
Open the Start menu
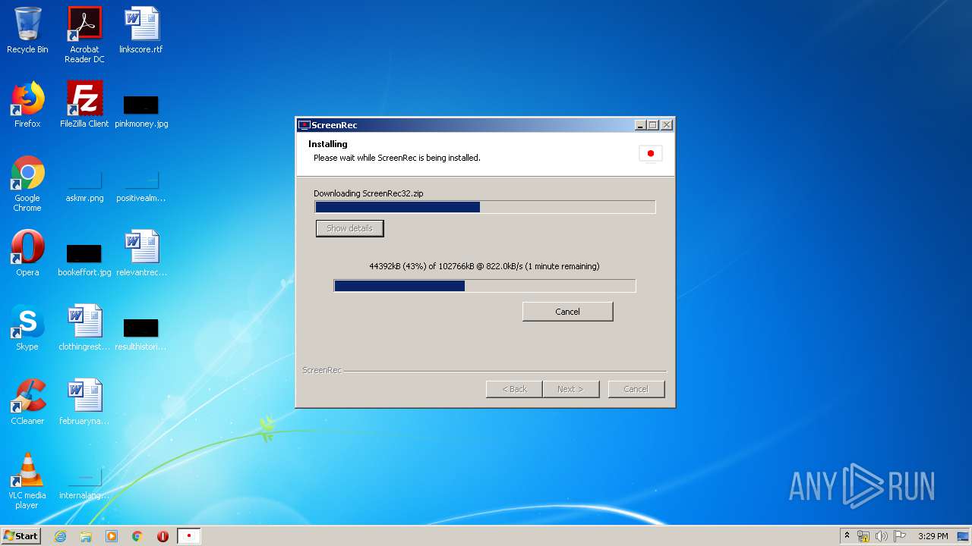pos(21,536)
